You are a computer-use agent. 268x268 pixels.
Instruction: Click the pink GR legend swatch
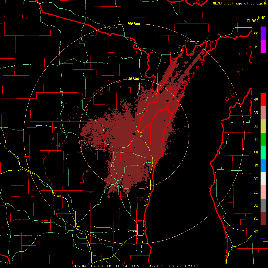[263, 113]
